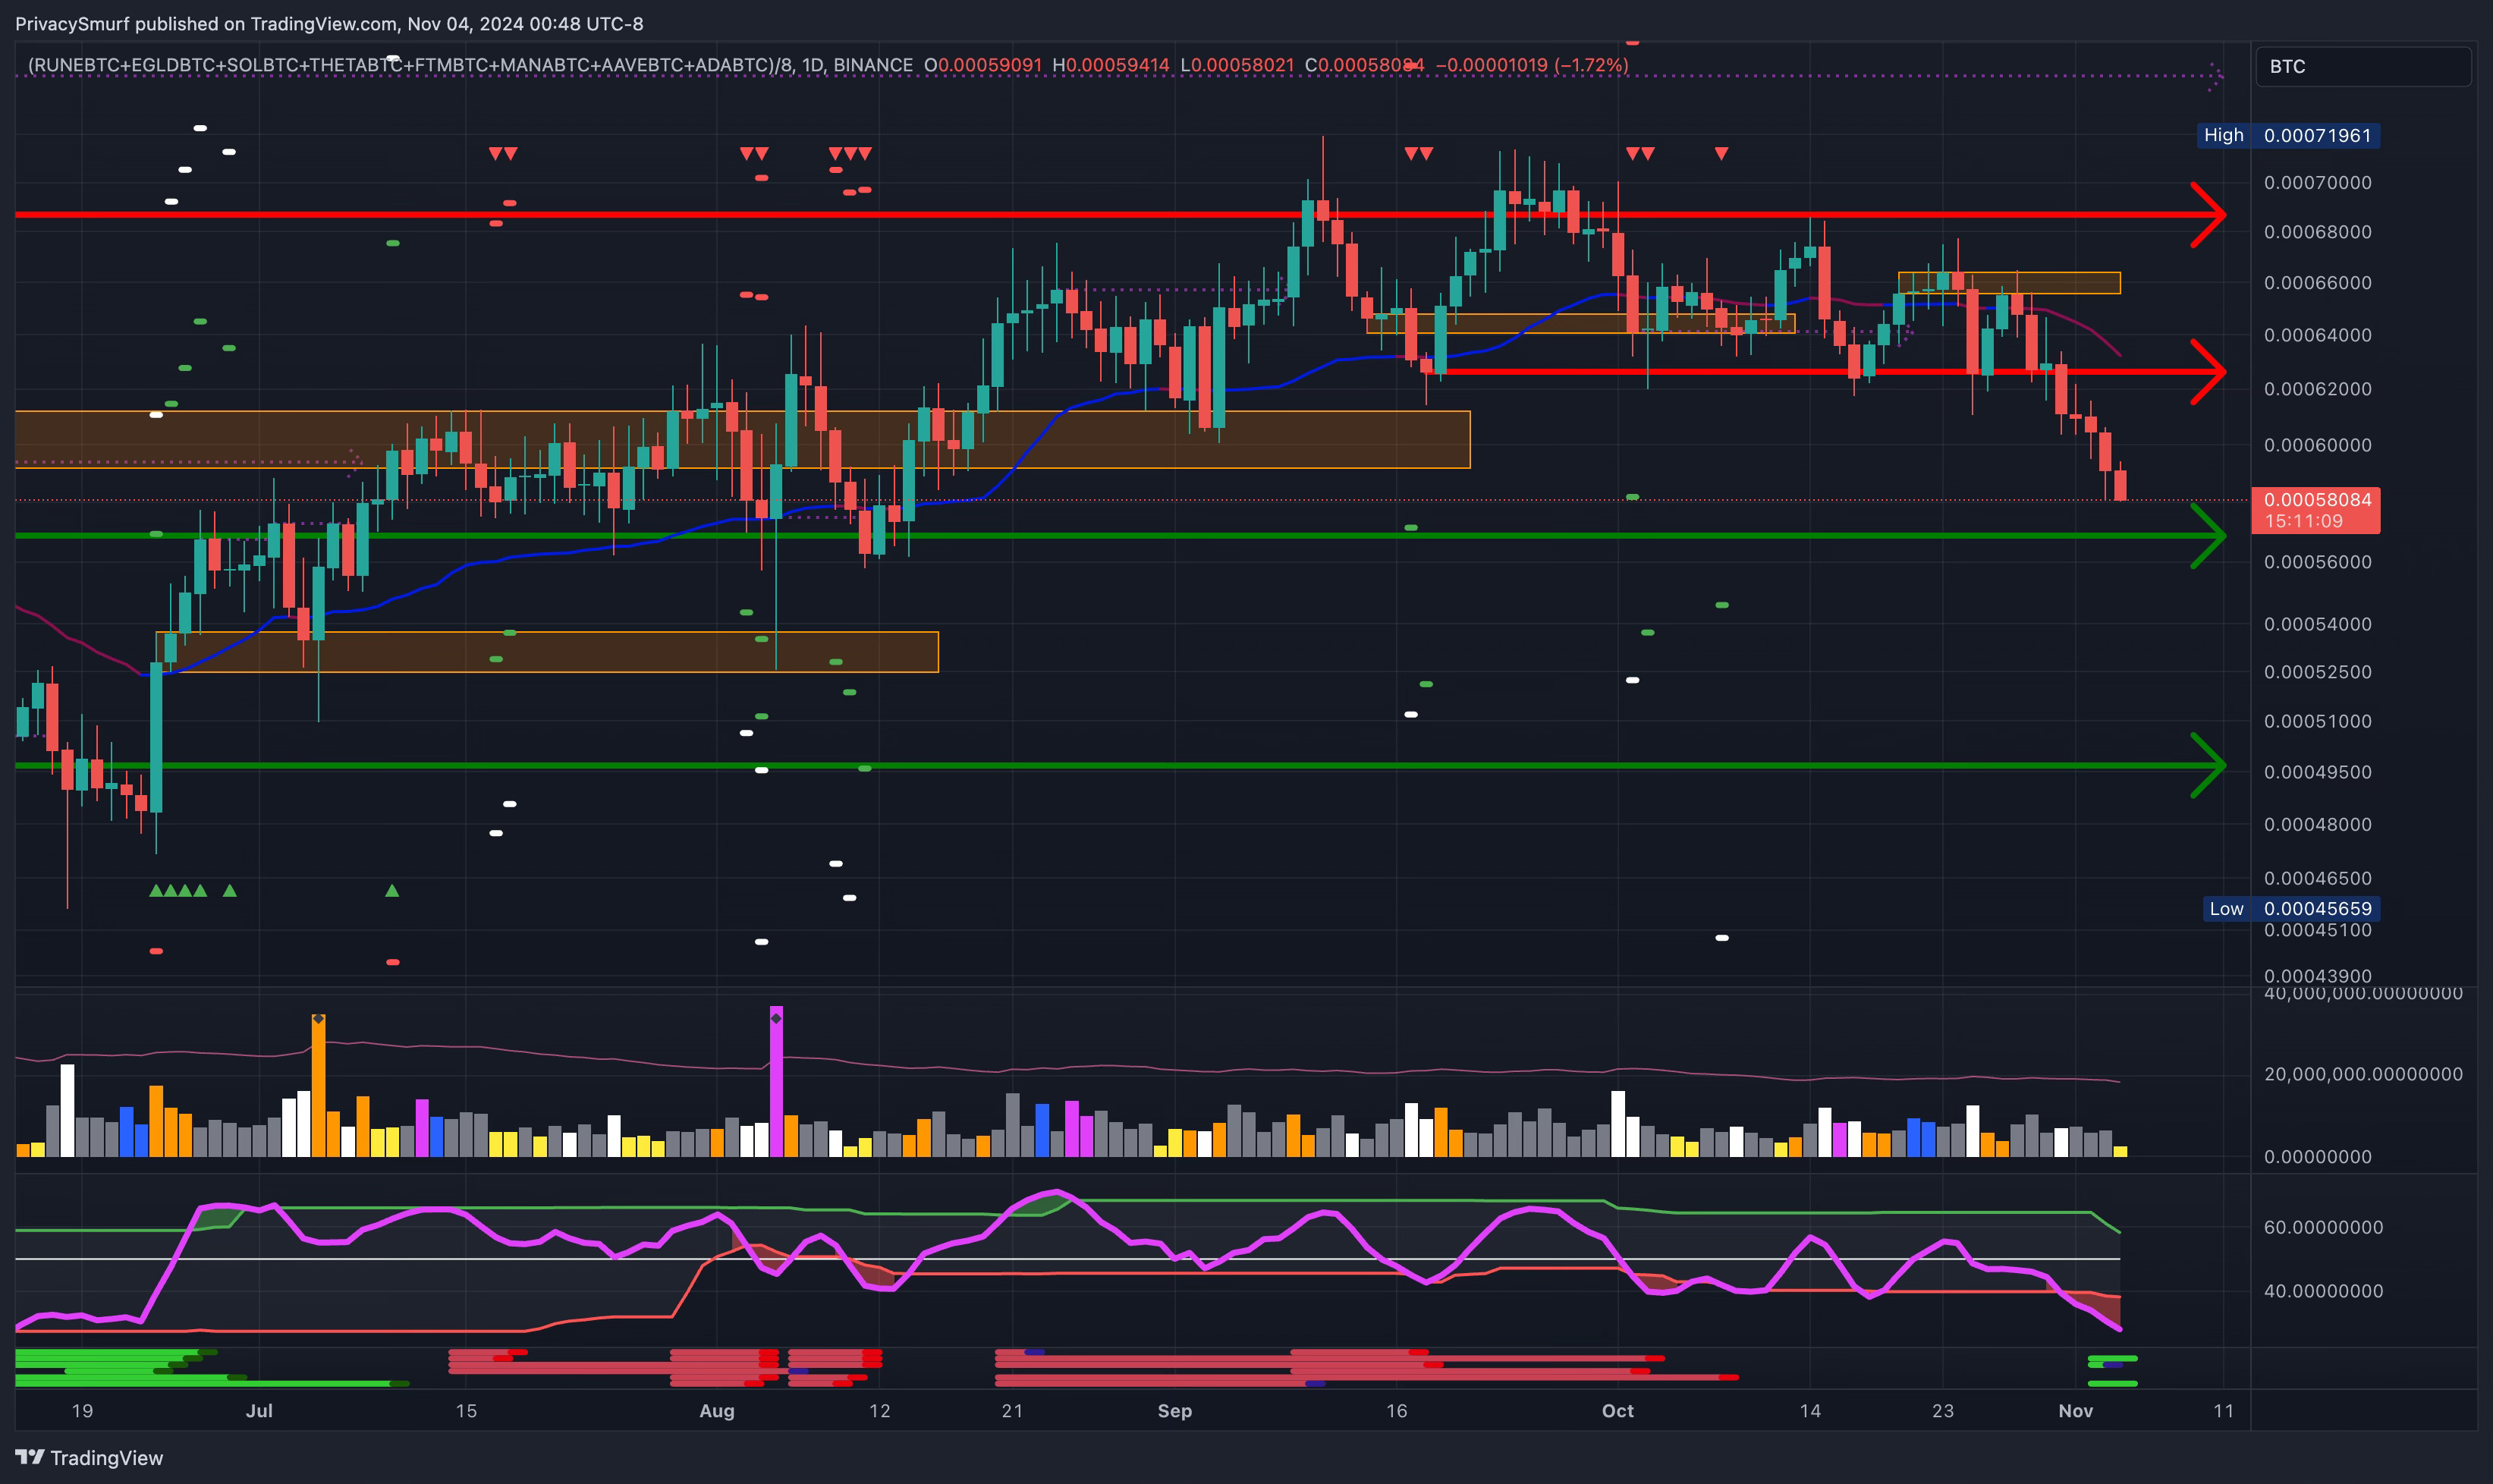Click the Sep label on time axis
The height and width of the screenshot is (1484, 2493).
1175,1411
